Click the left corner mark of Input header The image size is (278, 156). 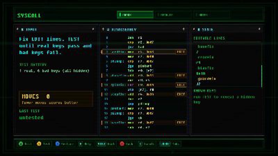point(18,29)
